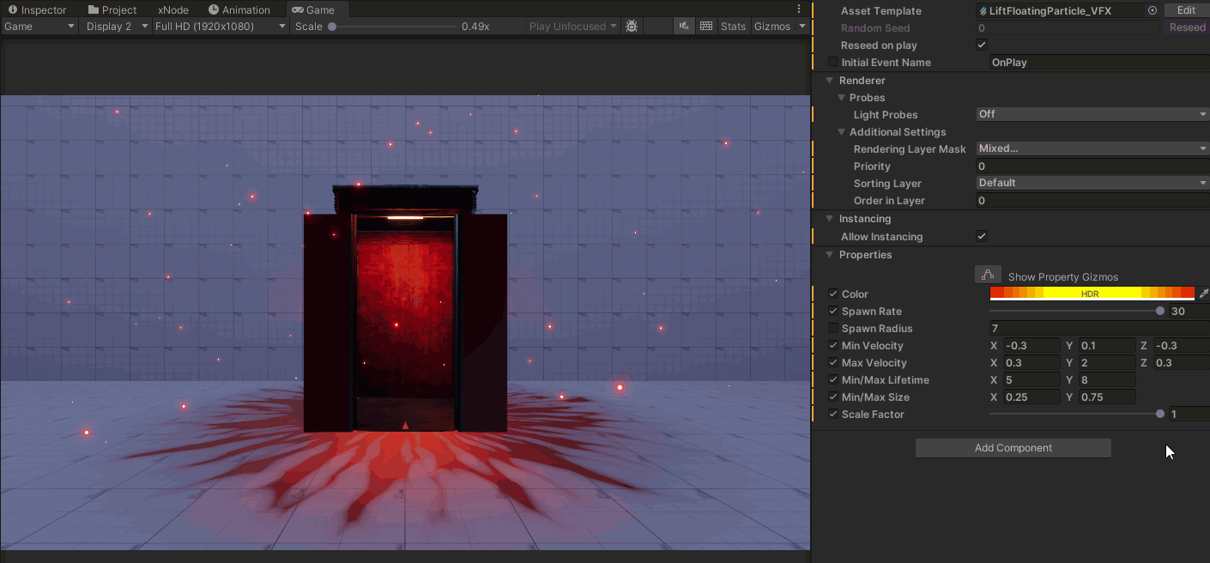1210x563 pixels.
Task: Open the Animation tab
Action: click(x=239, y=9)
